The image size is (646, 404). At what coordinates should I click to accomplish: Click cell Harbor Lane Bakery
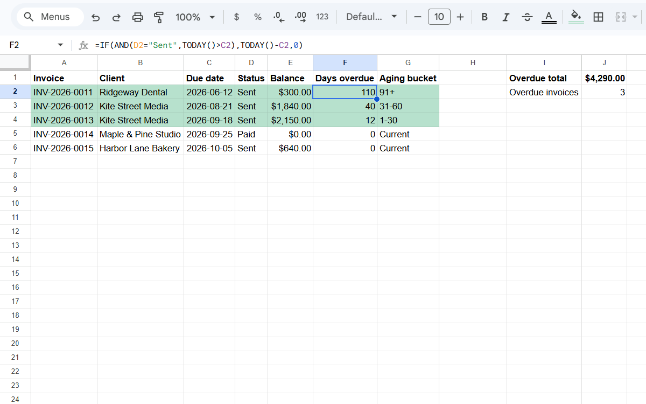[x=141, y=148]
